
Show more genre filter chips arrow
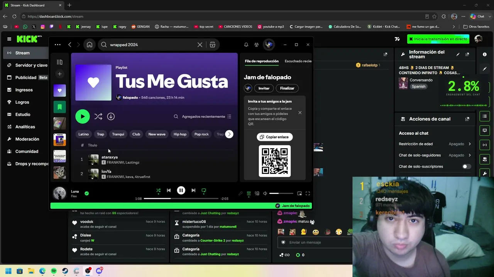[229, 134]
